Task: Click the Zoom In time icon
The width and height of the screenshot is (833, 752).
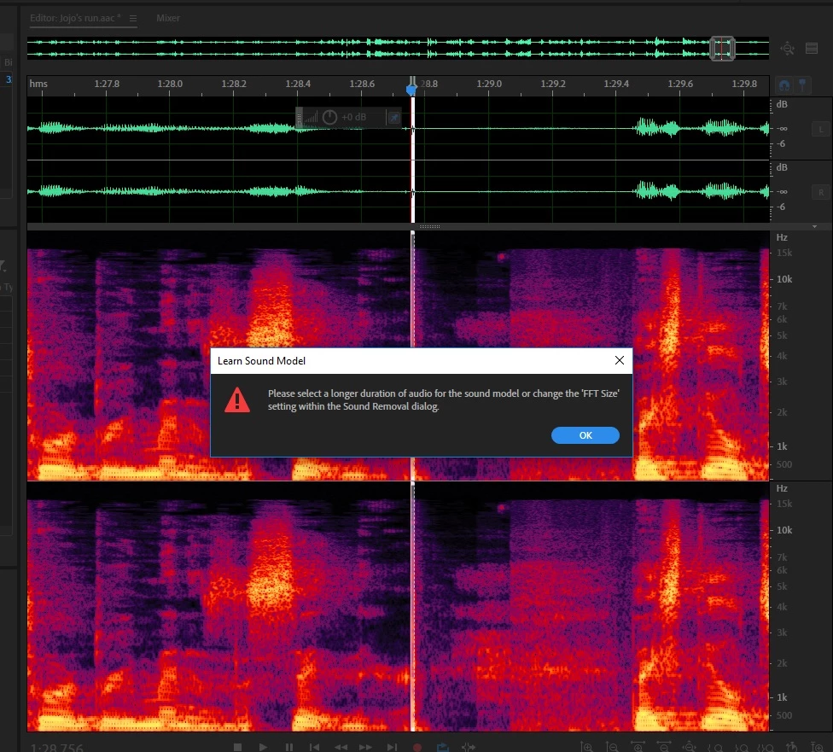Action: pyautogui.click(x=638, y=747)
